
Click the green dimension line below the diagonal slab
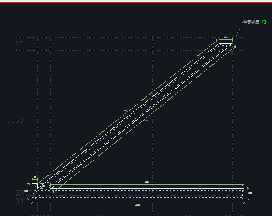pos(144,120)
